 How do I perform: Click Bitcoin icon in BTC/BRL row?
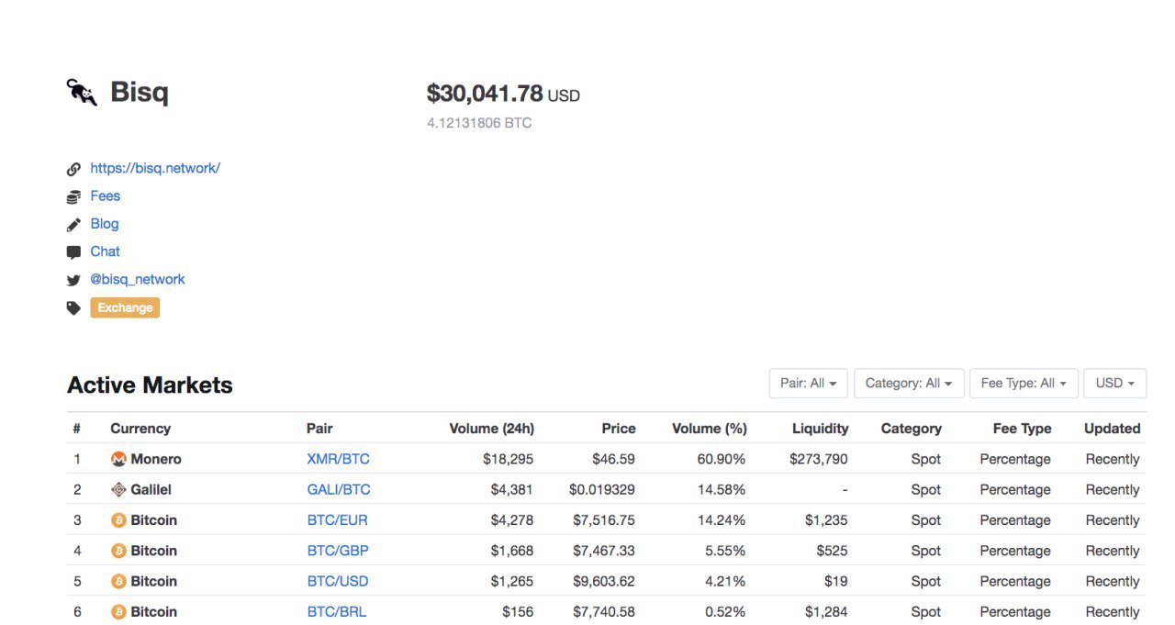tap(118, 612)
